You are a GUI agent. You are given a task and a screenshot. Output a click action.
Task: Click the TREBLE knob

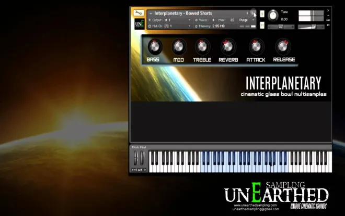[202, 47]
